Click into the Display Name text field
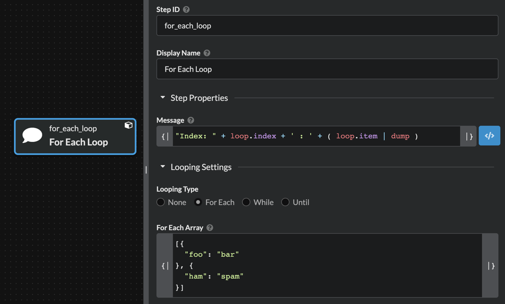The height and width of the screenshot is (304, 505). pos(327,69)
